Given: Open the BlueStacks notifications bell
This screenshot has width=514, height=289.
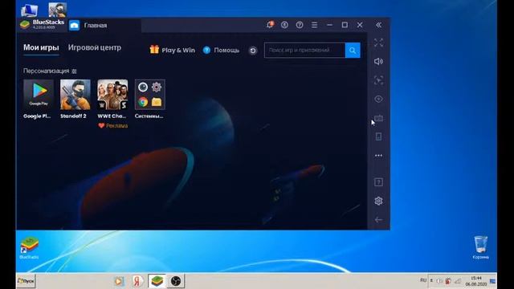Looking at the screenshot, I should [x=270, y=25].
